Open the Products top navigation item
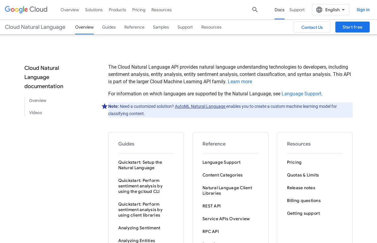This screenshot has width=377, height=243. [x=117, y=10]
